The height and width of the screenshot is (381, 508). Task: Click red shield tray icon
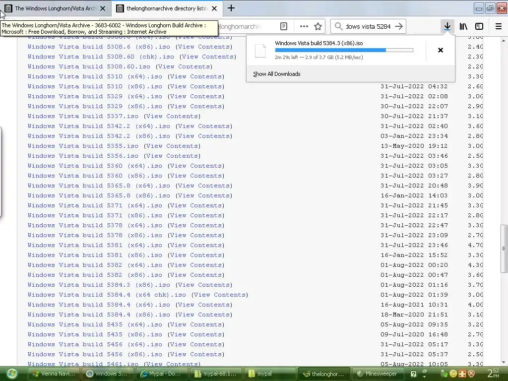471,374
